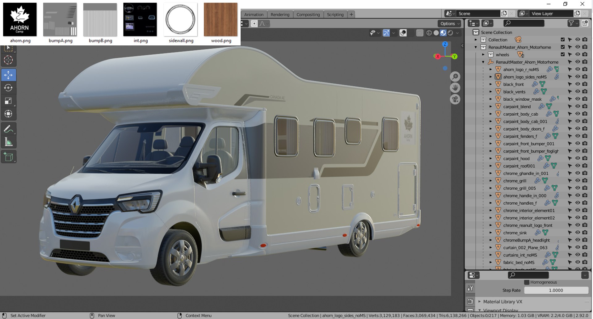This screenshot has width=593, height=319.
Task: Adjust the Step Rate value slider
Action: [x=556, y=290]
